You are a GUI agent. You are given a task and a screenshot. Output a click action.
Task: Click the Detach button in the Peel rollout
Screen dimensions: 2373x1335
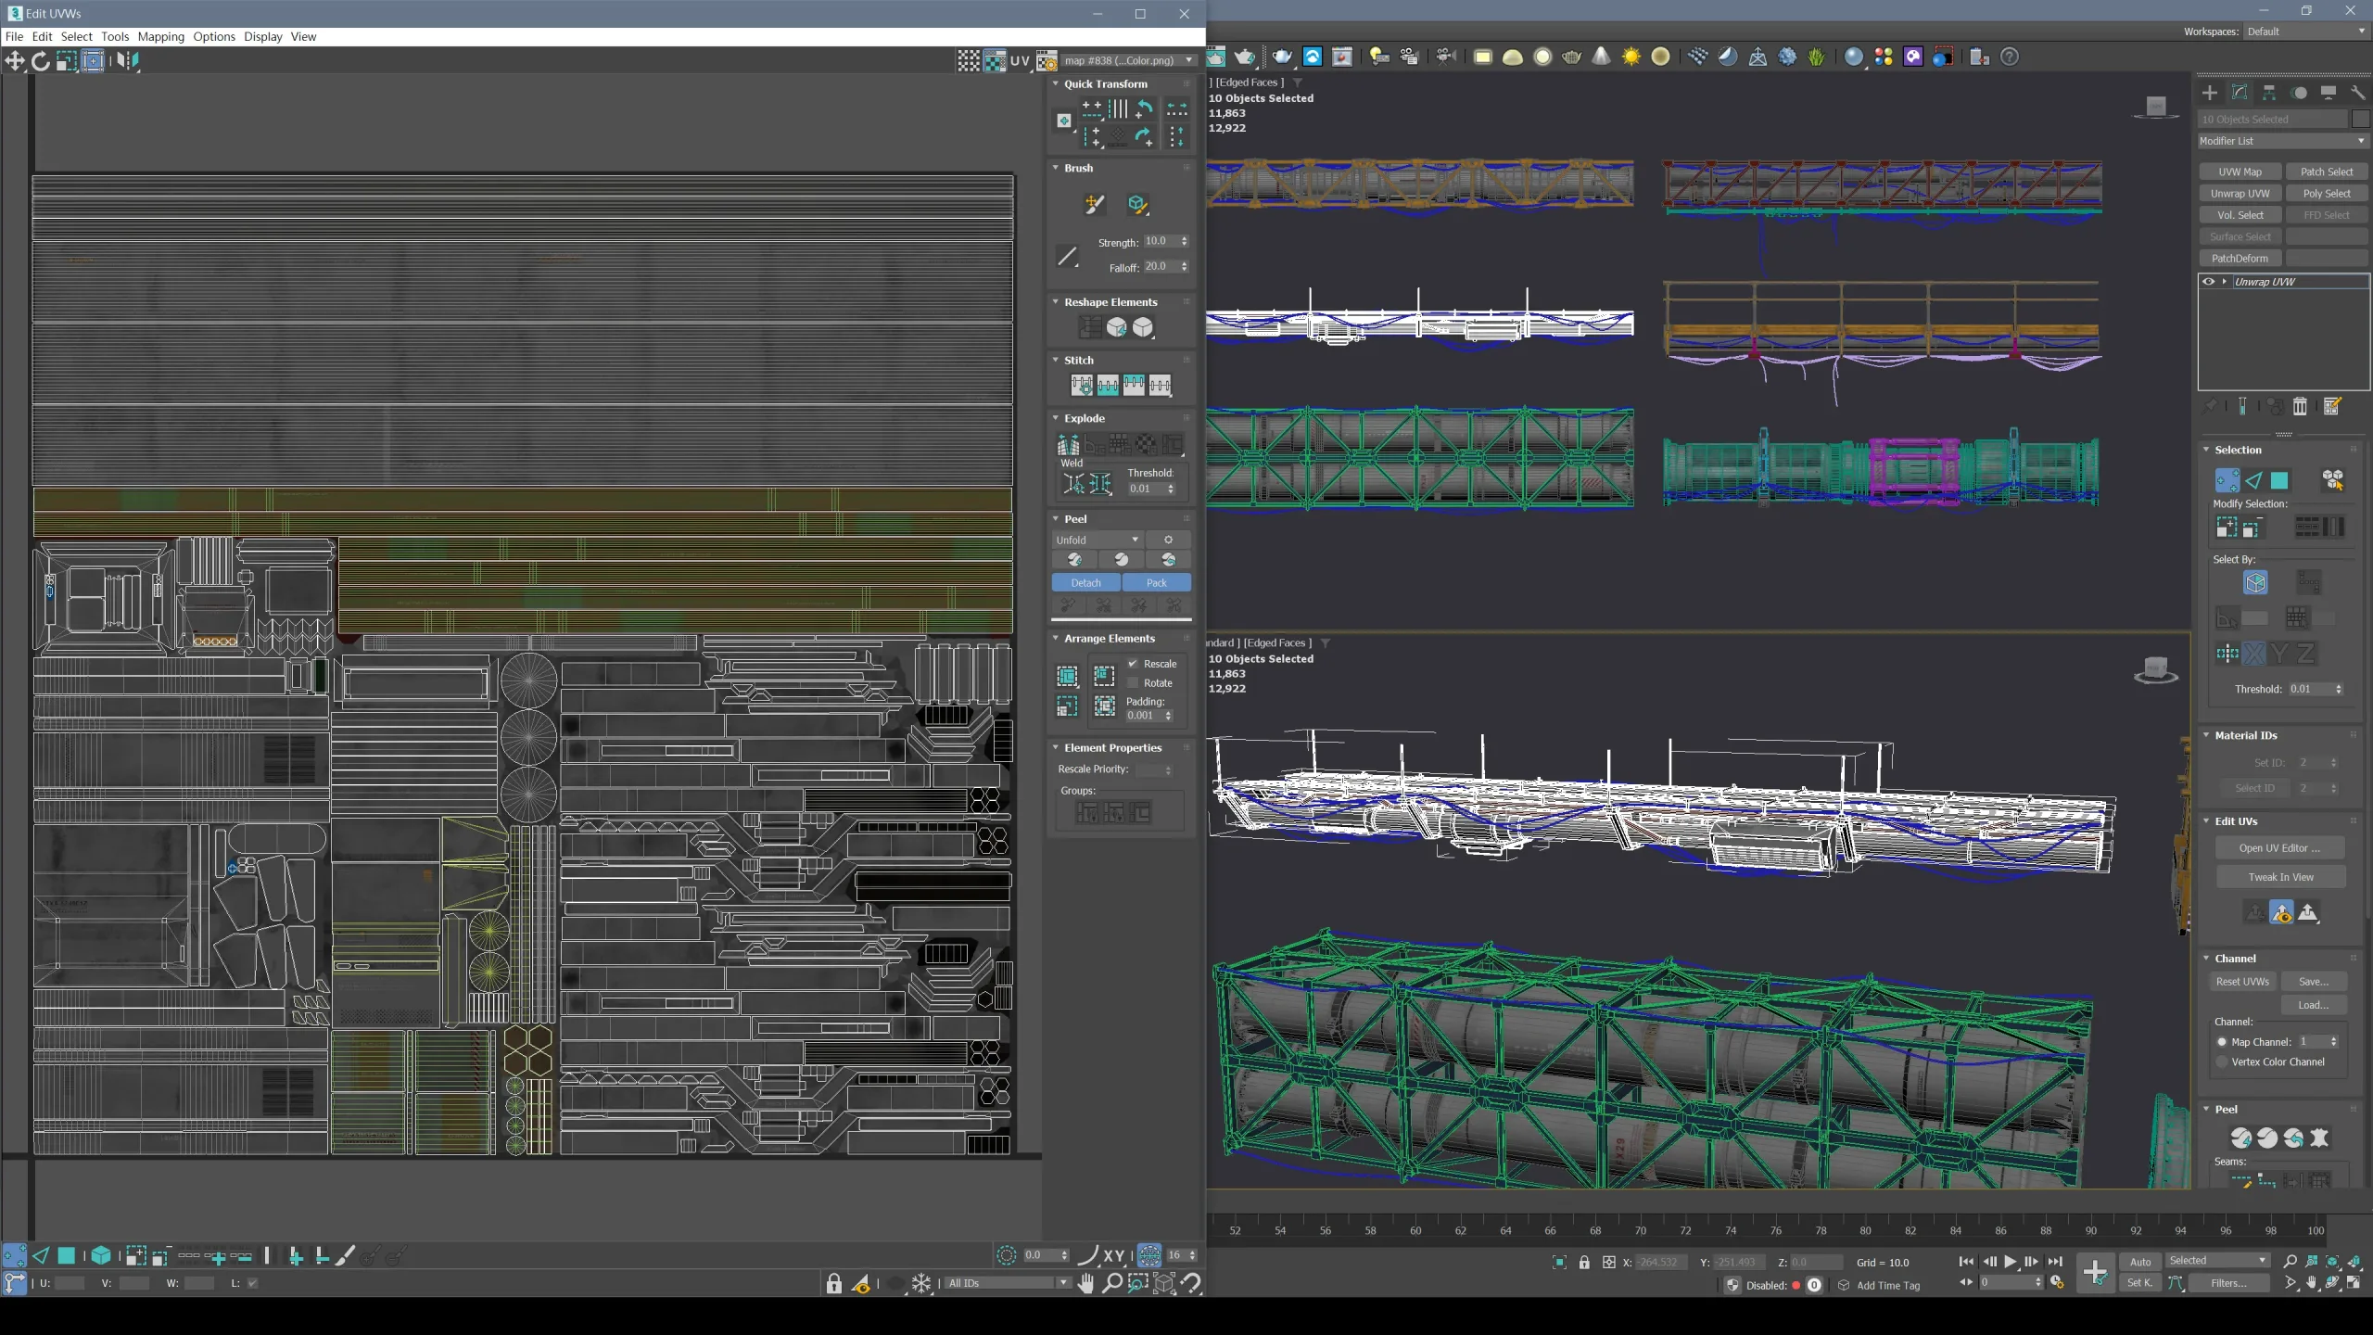tap(1085, 582)
